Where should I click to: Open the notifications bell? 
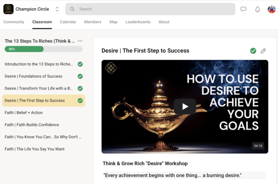click(258, 9)
